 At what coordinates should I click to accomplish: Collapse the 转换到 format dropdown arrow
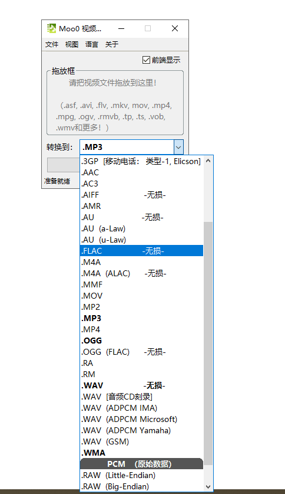pos(178,147)
